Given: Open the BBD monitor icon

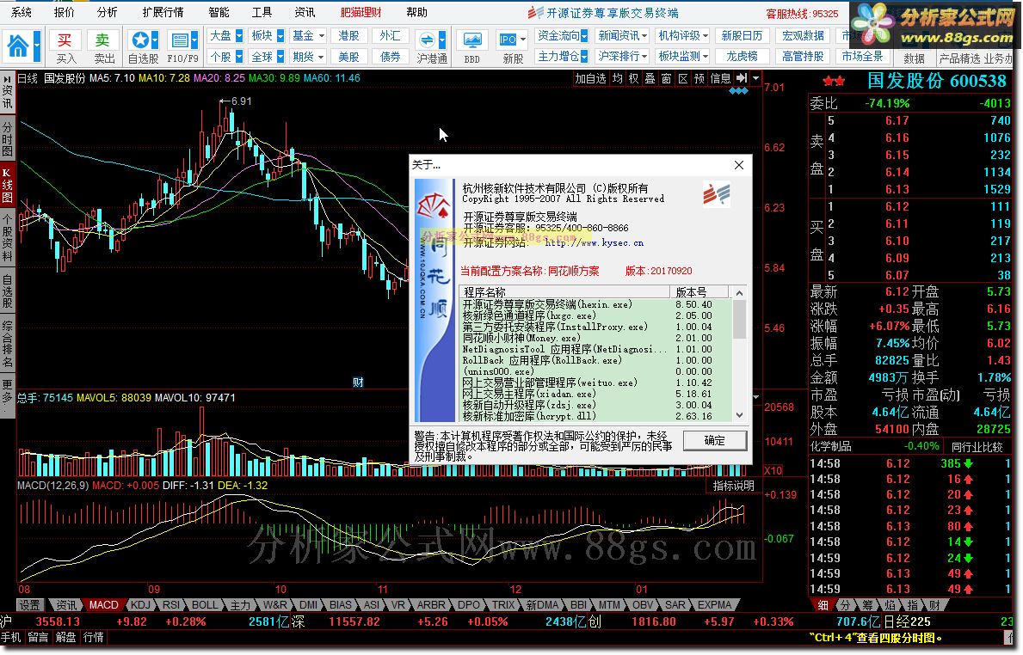Looking at the screenshot, I should click(471, 40).
